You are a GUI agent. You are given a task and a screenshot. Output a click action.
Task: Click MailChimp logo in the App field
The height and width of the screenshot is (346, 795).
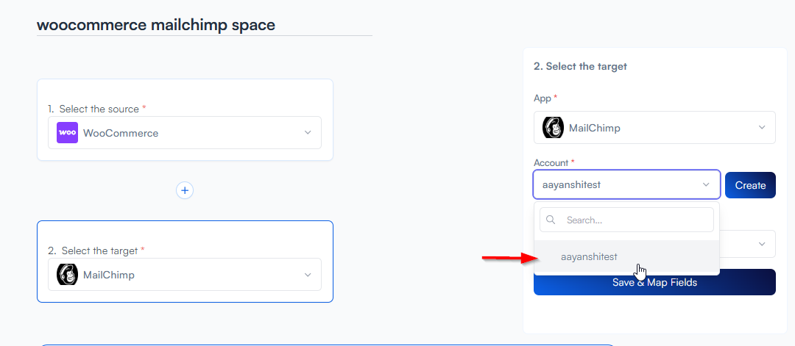[x=553, y=128]
